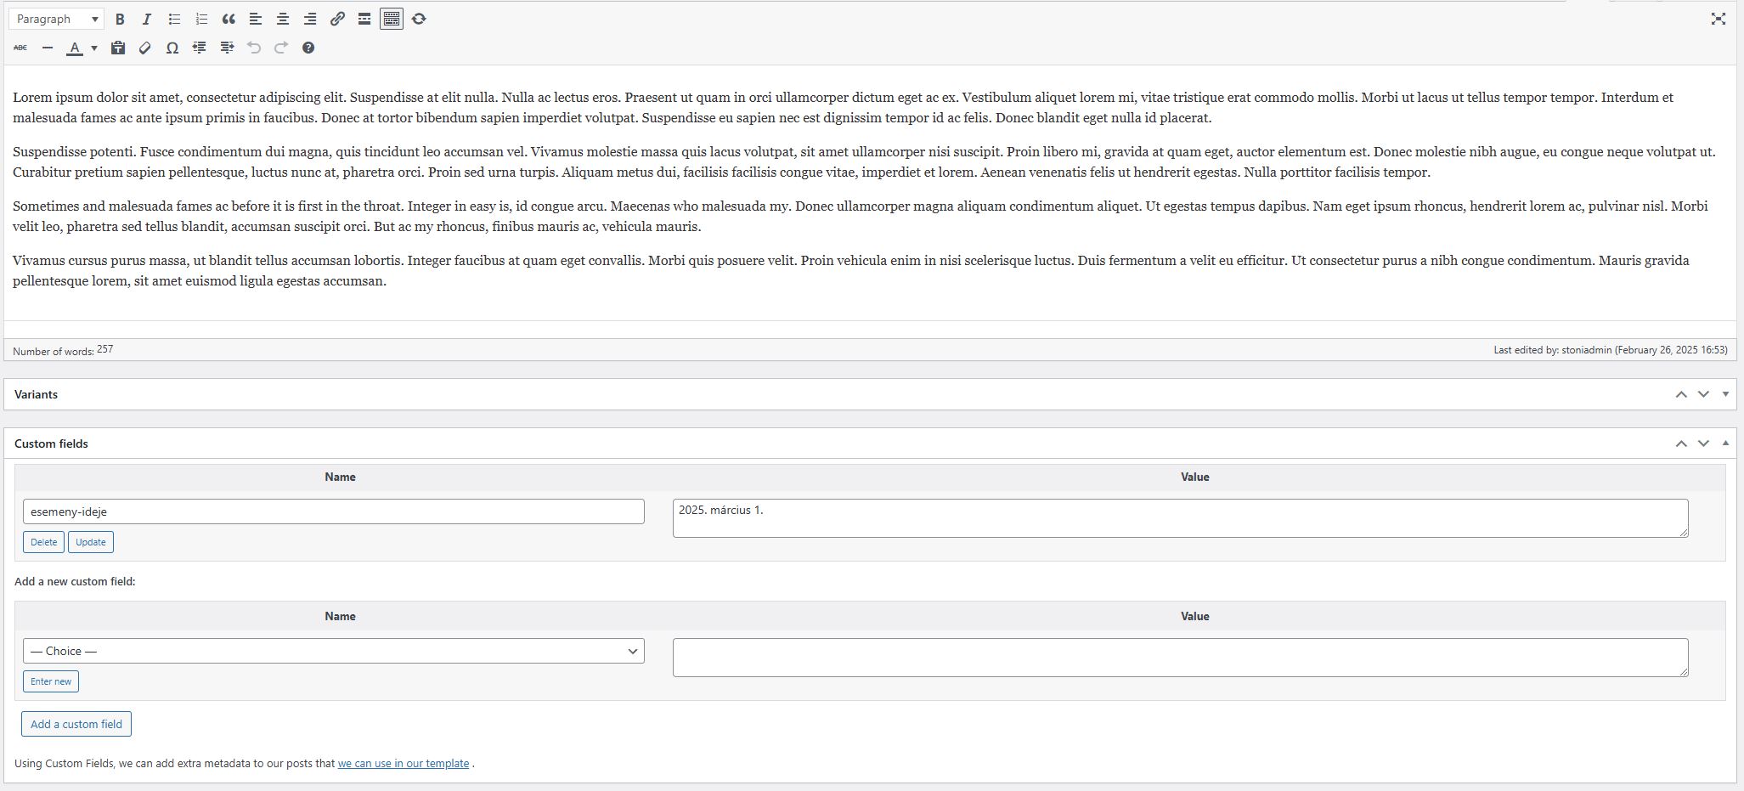This screenshot has width=1744, height=791.
Task: Move the Variants panel down
Action: coord(1703,394)
